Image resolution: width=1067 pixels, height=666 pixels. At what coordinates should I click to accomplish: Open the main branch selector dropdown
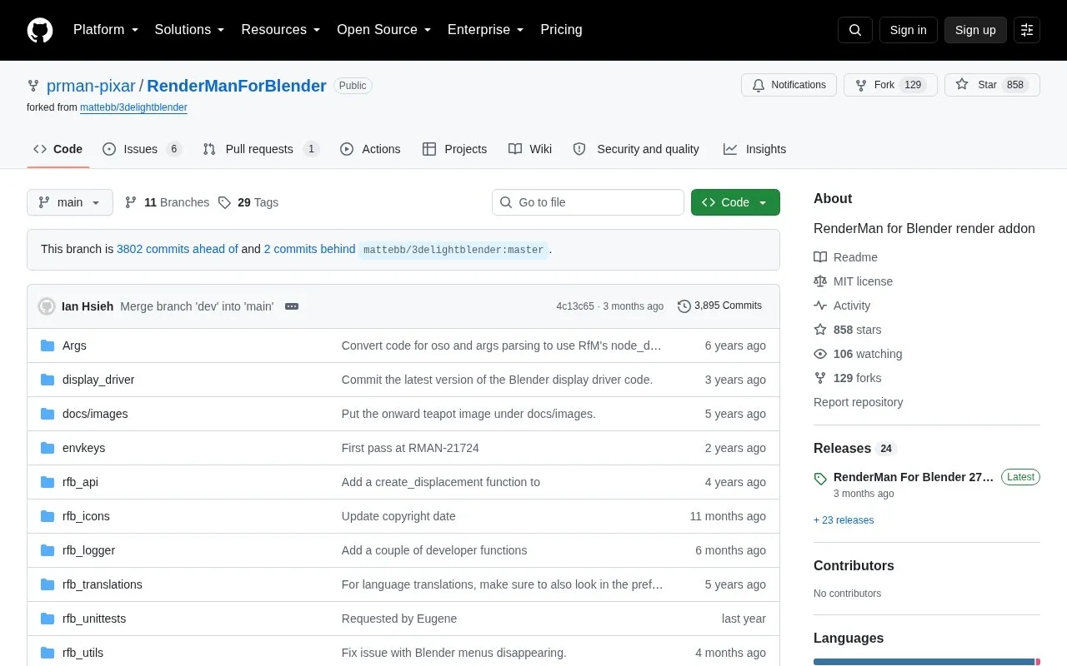[x=70, y=202]
